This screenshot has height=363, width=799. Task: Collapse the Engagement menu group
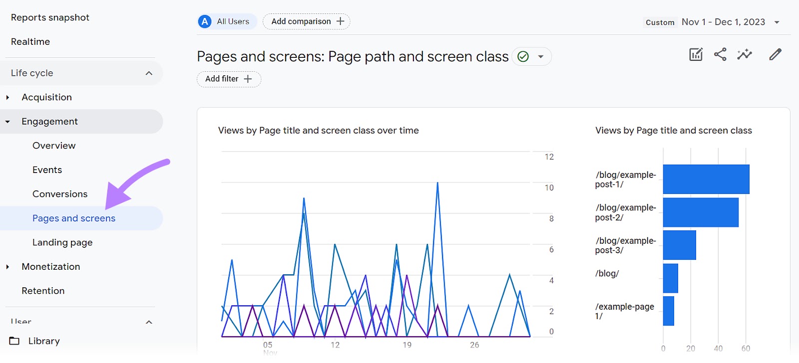7,122
